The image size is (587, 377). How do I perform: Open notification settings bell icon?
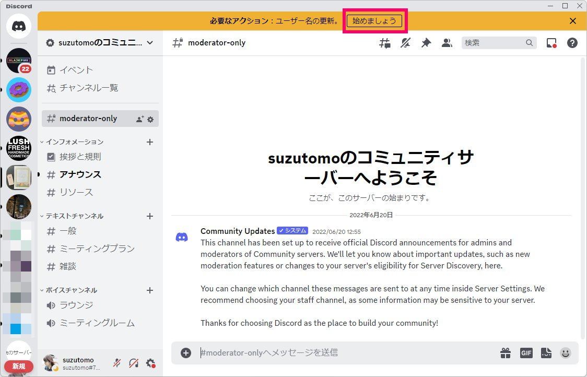(x=405, y=43)
